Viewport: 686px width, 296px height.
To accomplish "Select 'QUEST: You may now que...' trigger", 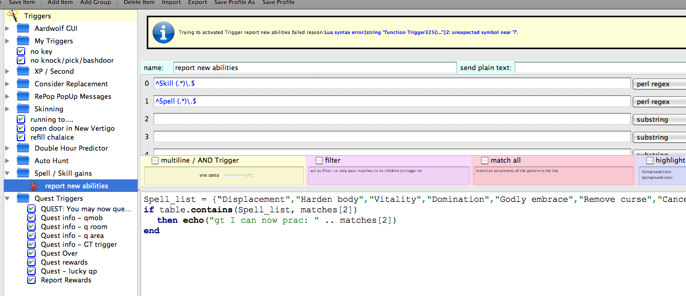I will tap(86, 209).
